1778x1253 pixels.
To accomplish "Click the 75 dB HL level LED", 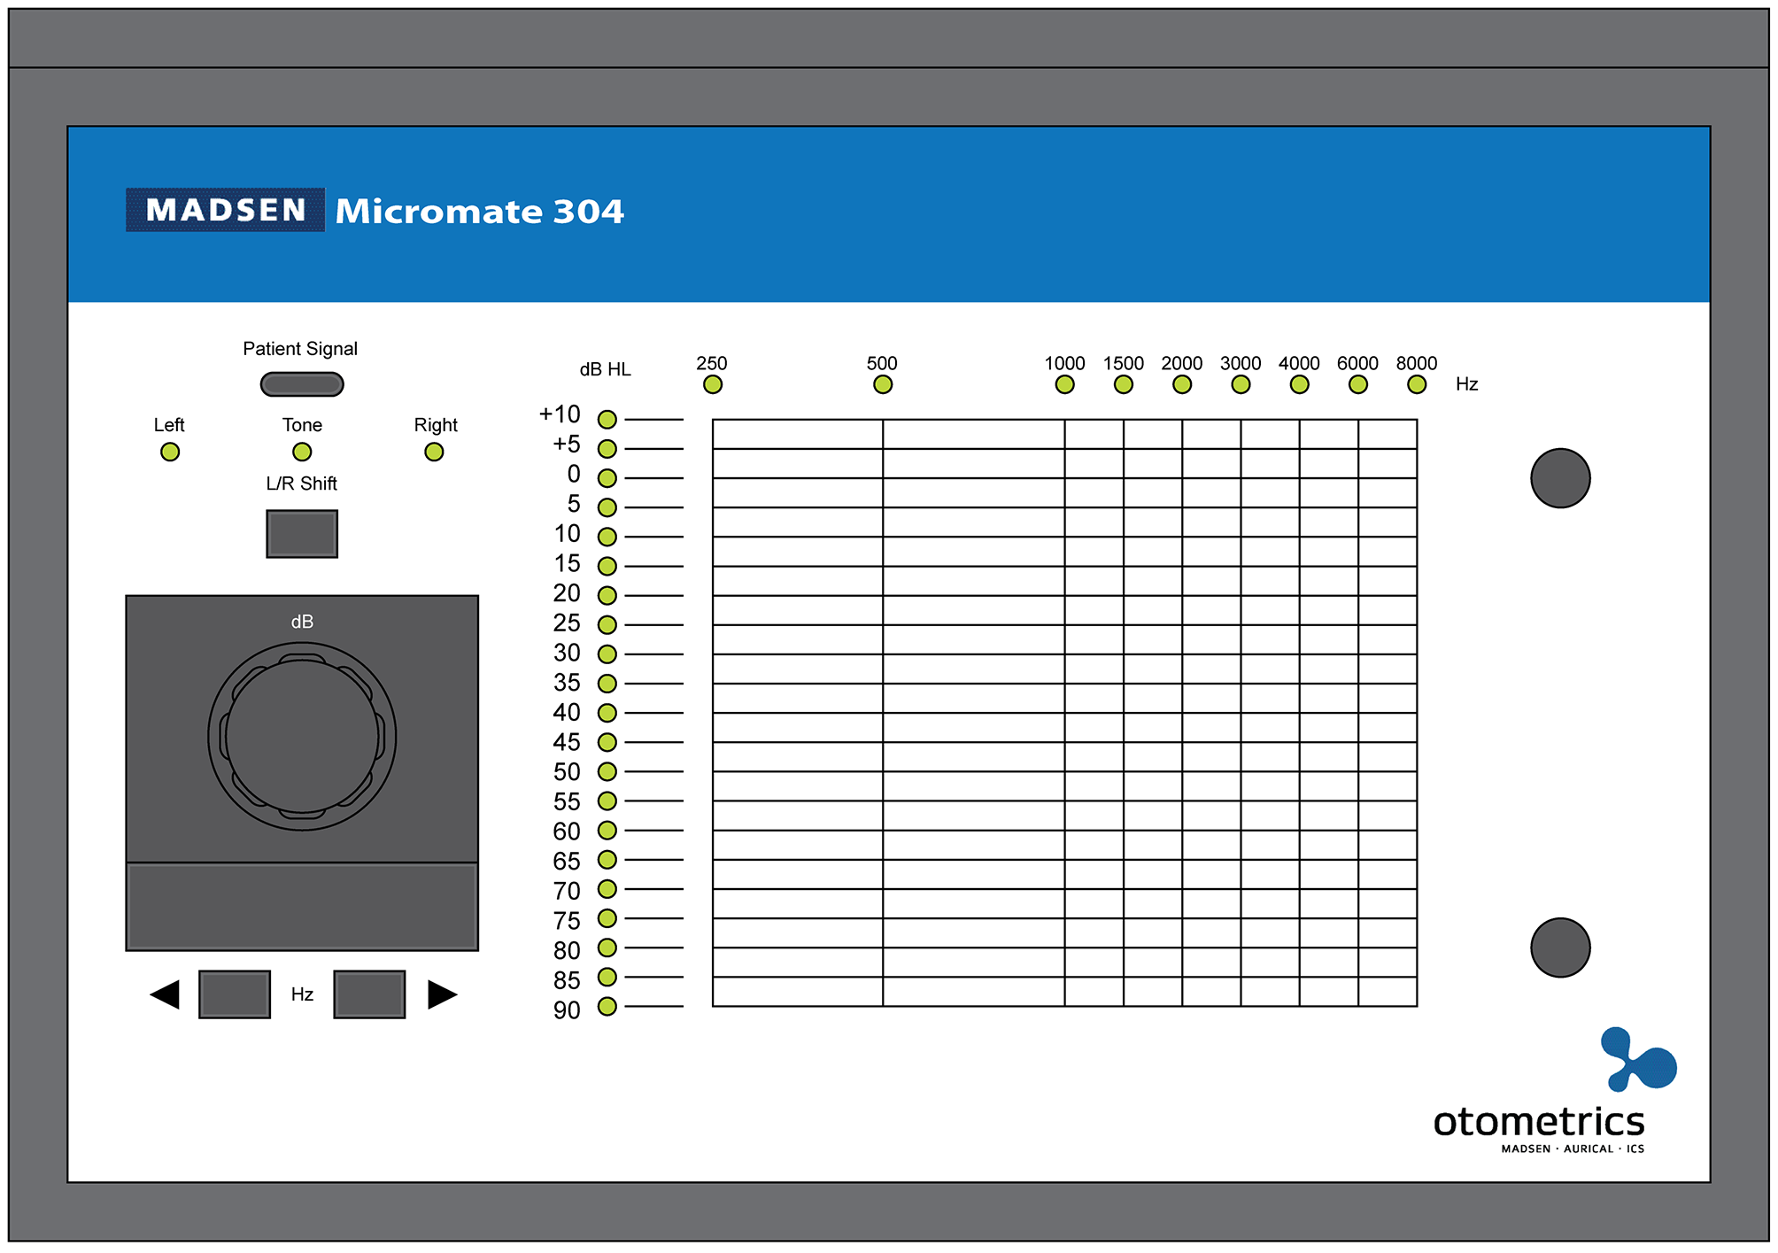I will [x=607, y=918].
